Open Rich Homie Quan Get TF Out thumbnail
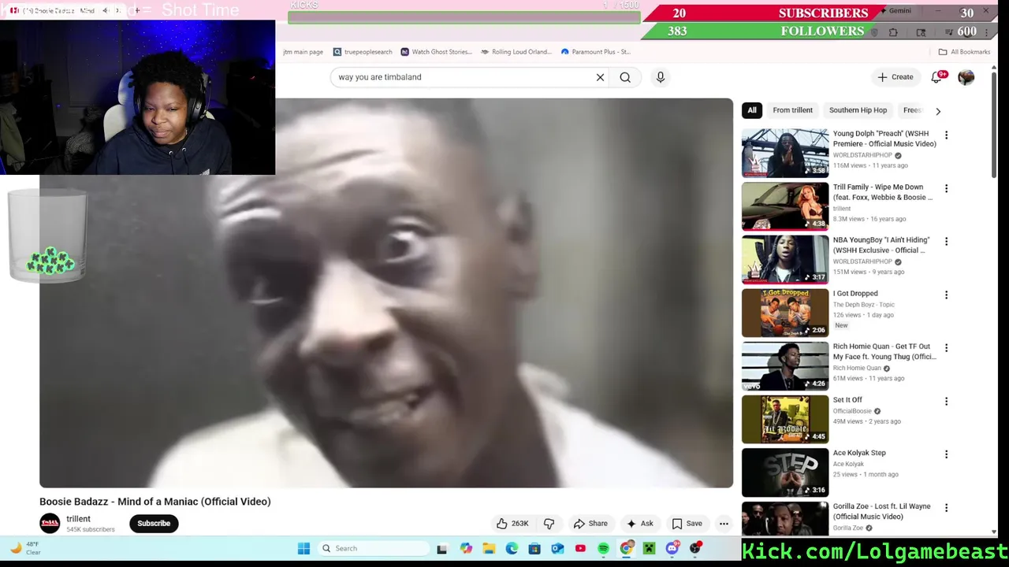 pyautogui.click(x=785, y=365)
